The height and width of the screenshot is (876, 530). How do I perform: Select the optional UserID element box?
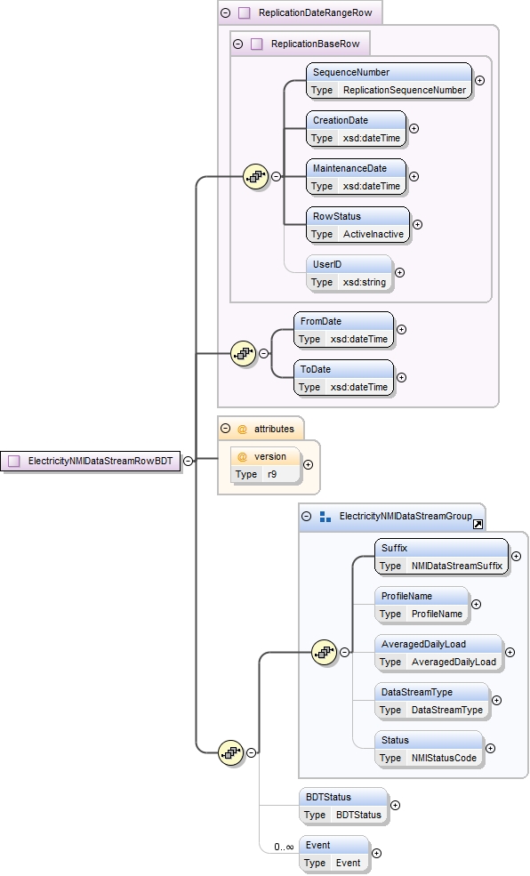click(x=349, y=273)
